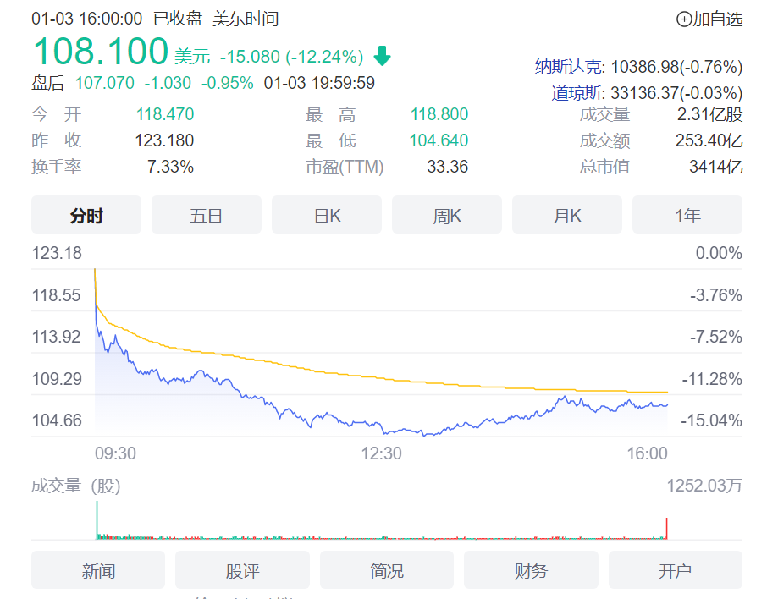The width and height of the screenshot is (778, 599).
Task: Switch to the 五日 five-day chart view
Action: click(206, 215)
